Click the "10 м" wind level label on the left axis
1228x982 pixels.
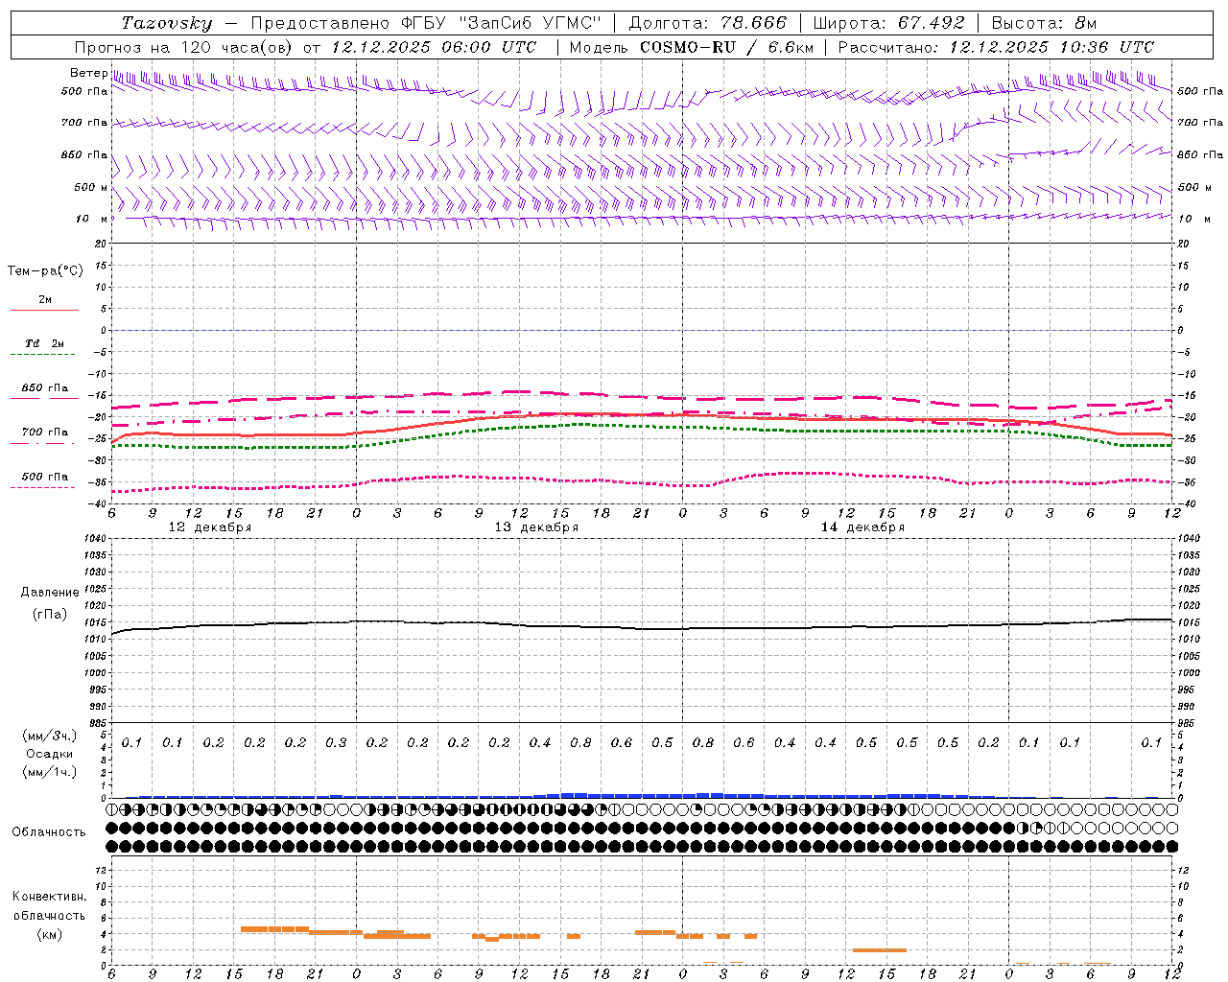91,219
